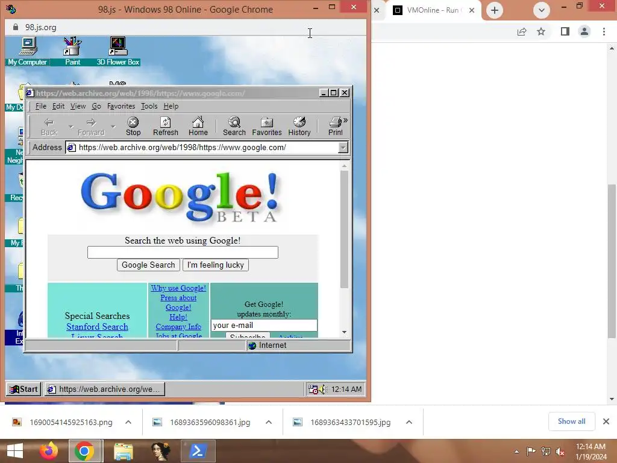This screenshot has height=463, width=617.
Task: Click the Google search text field
Action: coord(183,253)
